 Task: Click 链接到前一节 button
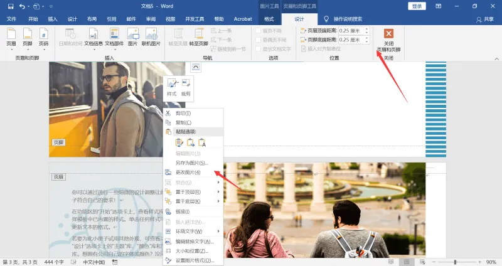point(228,49)
